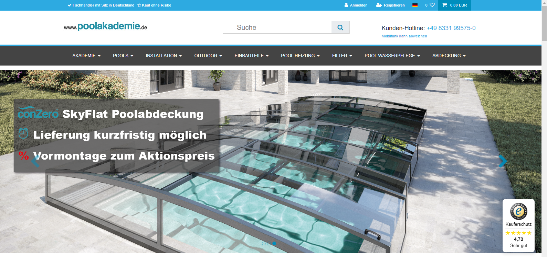Image resolution: width=547 pixels, height=257 pixels.
Task: Select the German flag language icon
Action: point(415,5)
